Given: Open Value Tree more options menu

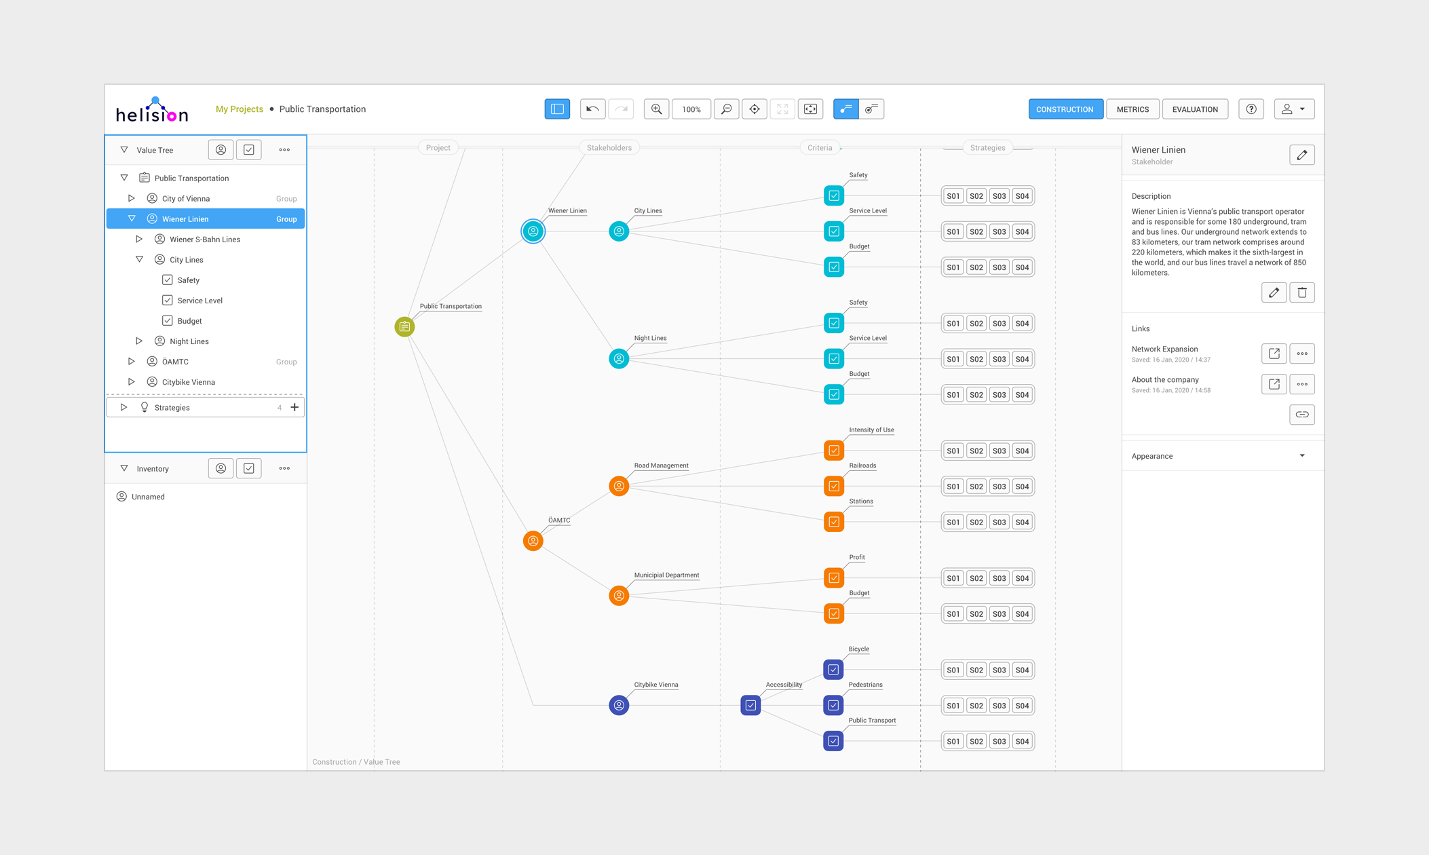Looking at the screenshot, I should pos(284,150).
